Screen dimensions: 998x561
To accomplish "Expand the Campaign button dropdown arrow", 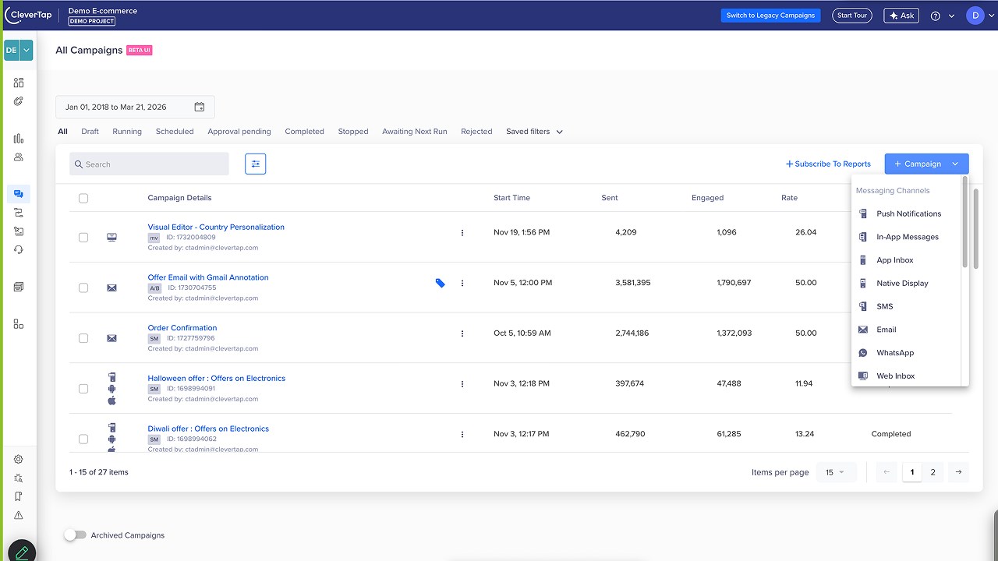I will [x=955, y=164].
